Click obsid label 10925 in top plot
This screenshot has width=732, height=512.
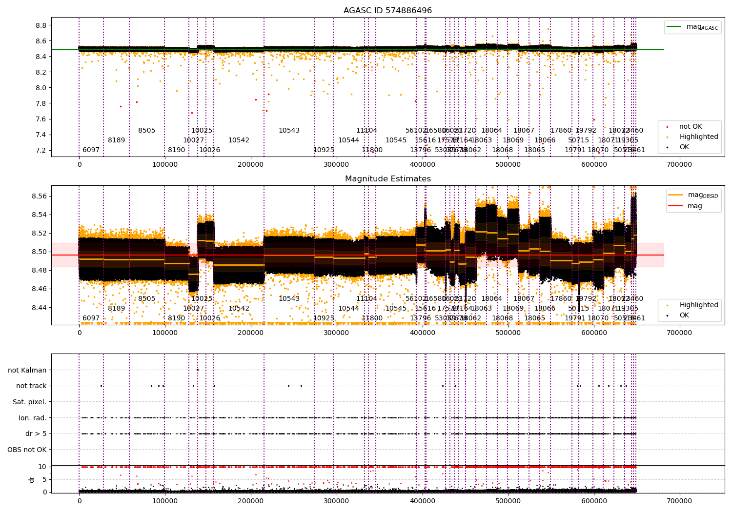pos(324,150)
